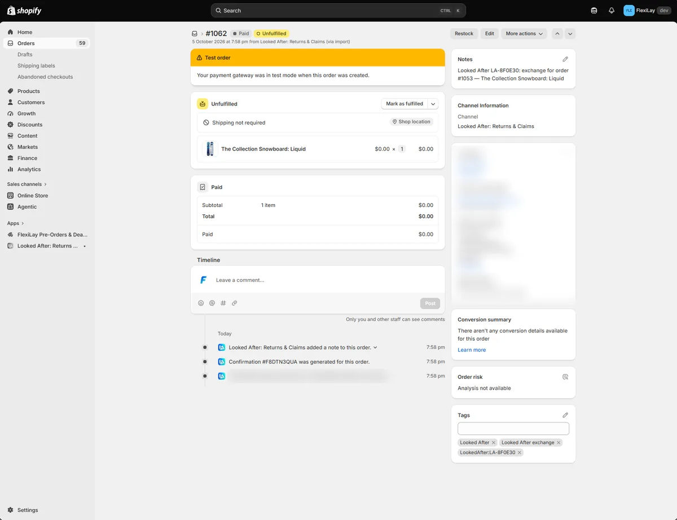Click the Analytics chart icon
Viewport: 677px width, 520px height.
[x=11, y=169]
